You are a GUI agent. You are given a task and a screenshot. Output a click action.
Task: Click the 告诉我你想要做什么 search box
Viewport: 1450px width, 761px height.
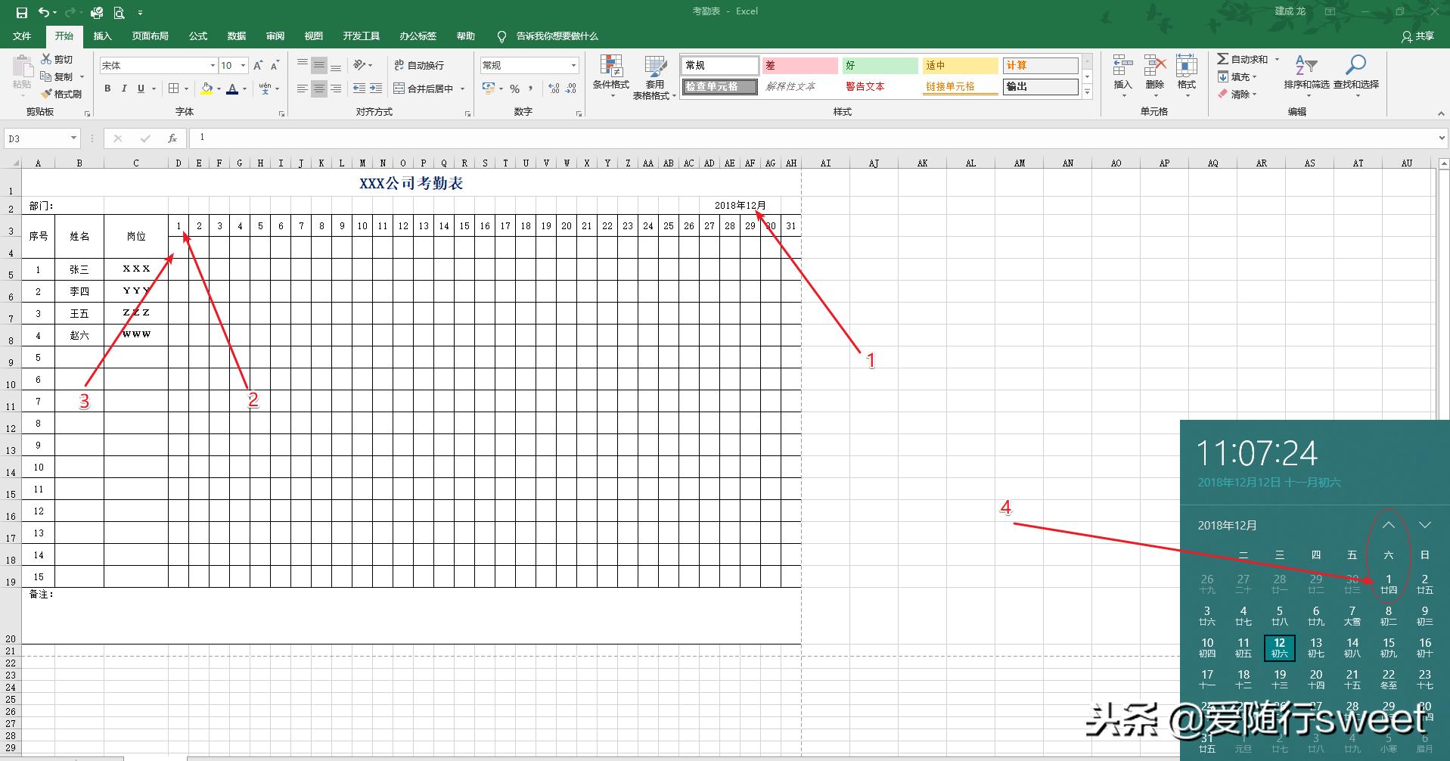[x=557, y=36]
